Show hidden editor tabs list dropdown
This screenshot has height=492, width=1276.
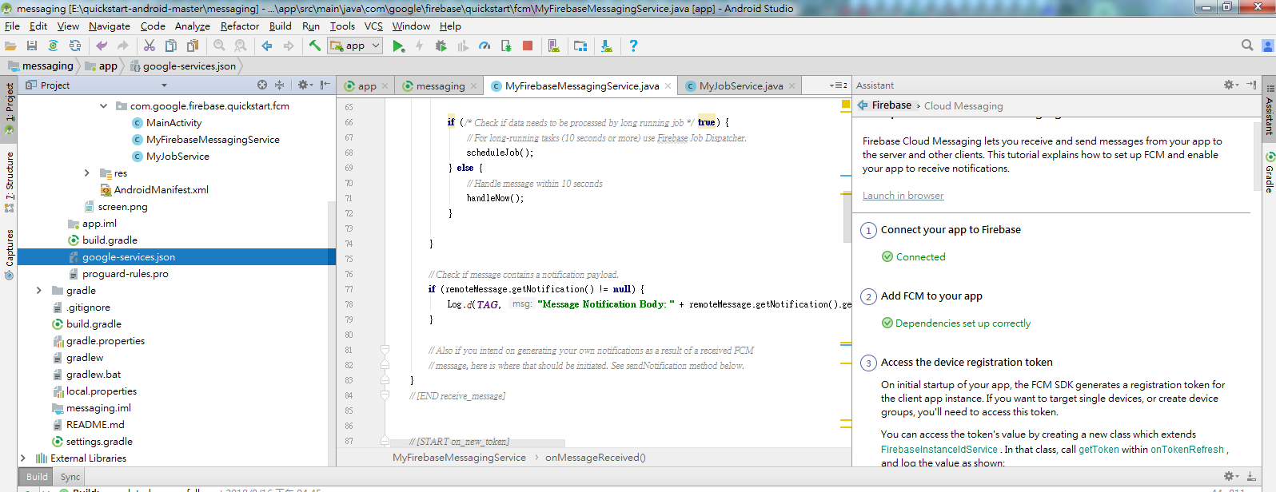click(839, 85)
